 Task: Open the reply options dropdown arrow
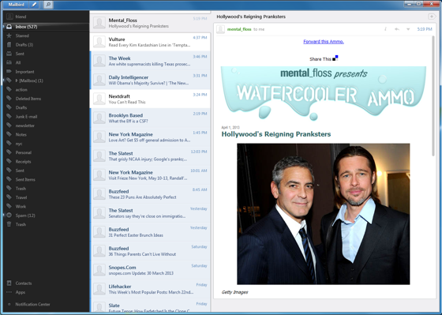click(x=408, y=29)
